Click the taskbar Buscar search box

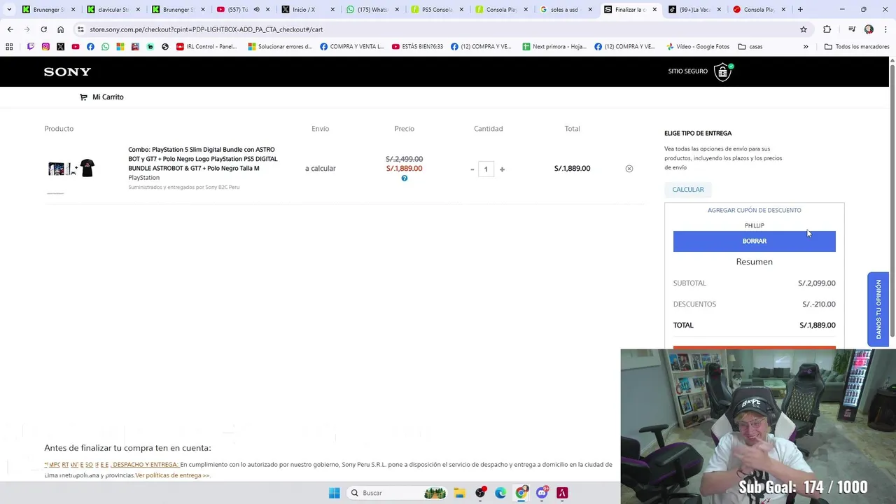tap(398, 493)
